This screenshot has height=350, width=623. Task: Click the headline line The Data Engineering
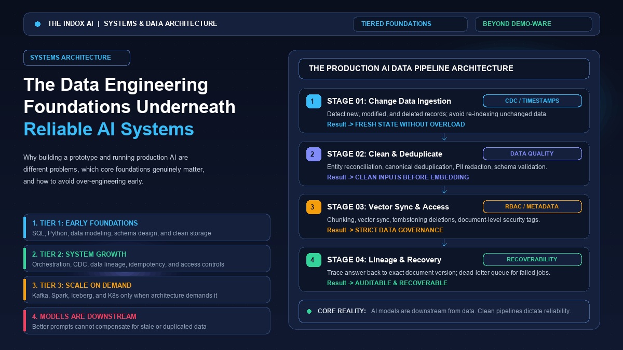coord(116,85)
